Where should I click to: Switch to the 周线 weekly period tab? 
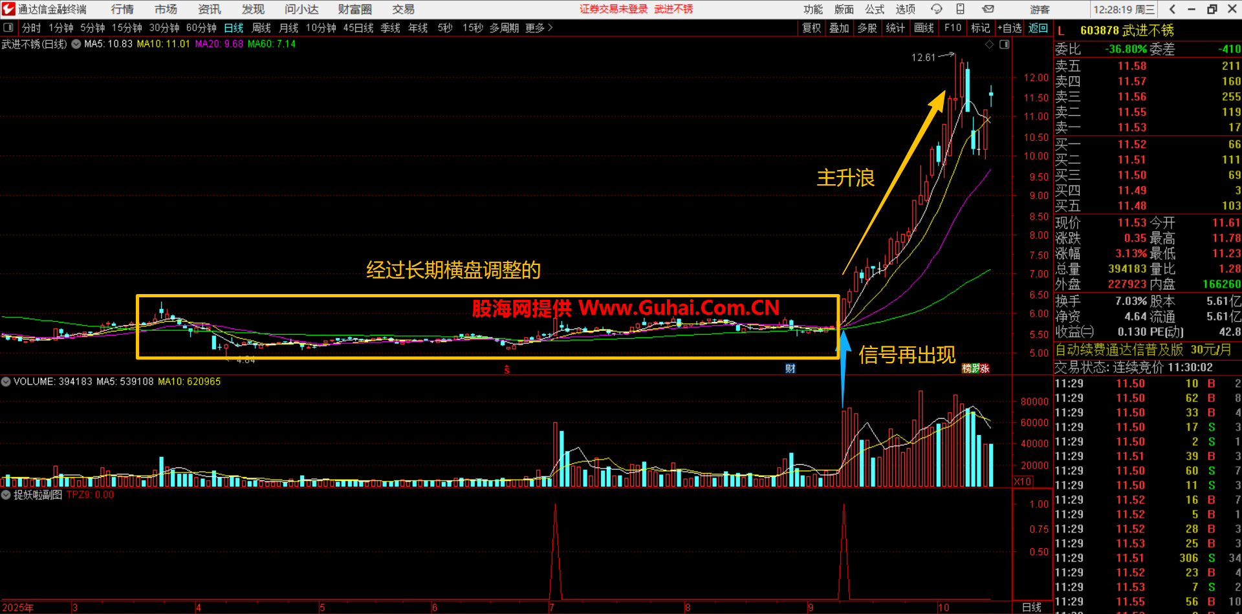(261, 28)
